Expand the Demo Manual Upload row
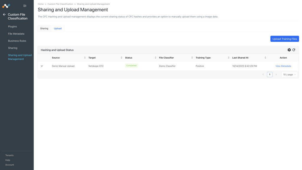The image size is (302, 170). [42, 66]
